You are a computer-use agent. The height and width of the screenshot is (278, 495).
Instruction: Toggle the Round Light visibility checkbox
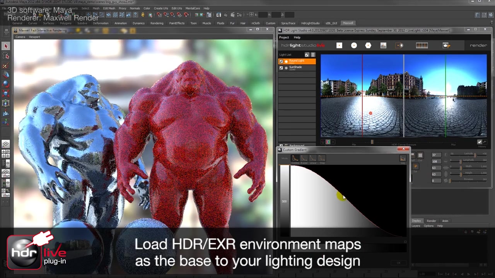click(x=281, y=61)
